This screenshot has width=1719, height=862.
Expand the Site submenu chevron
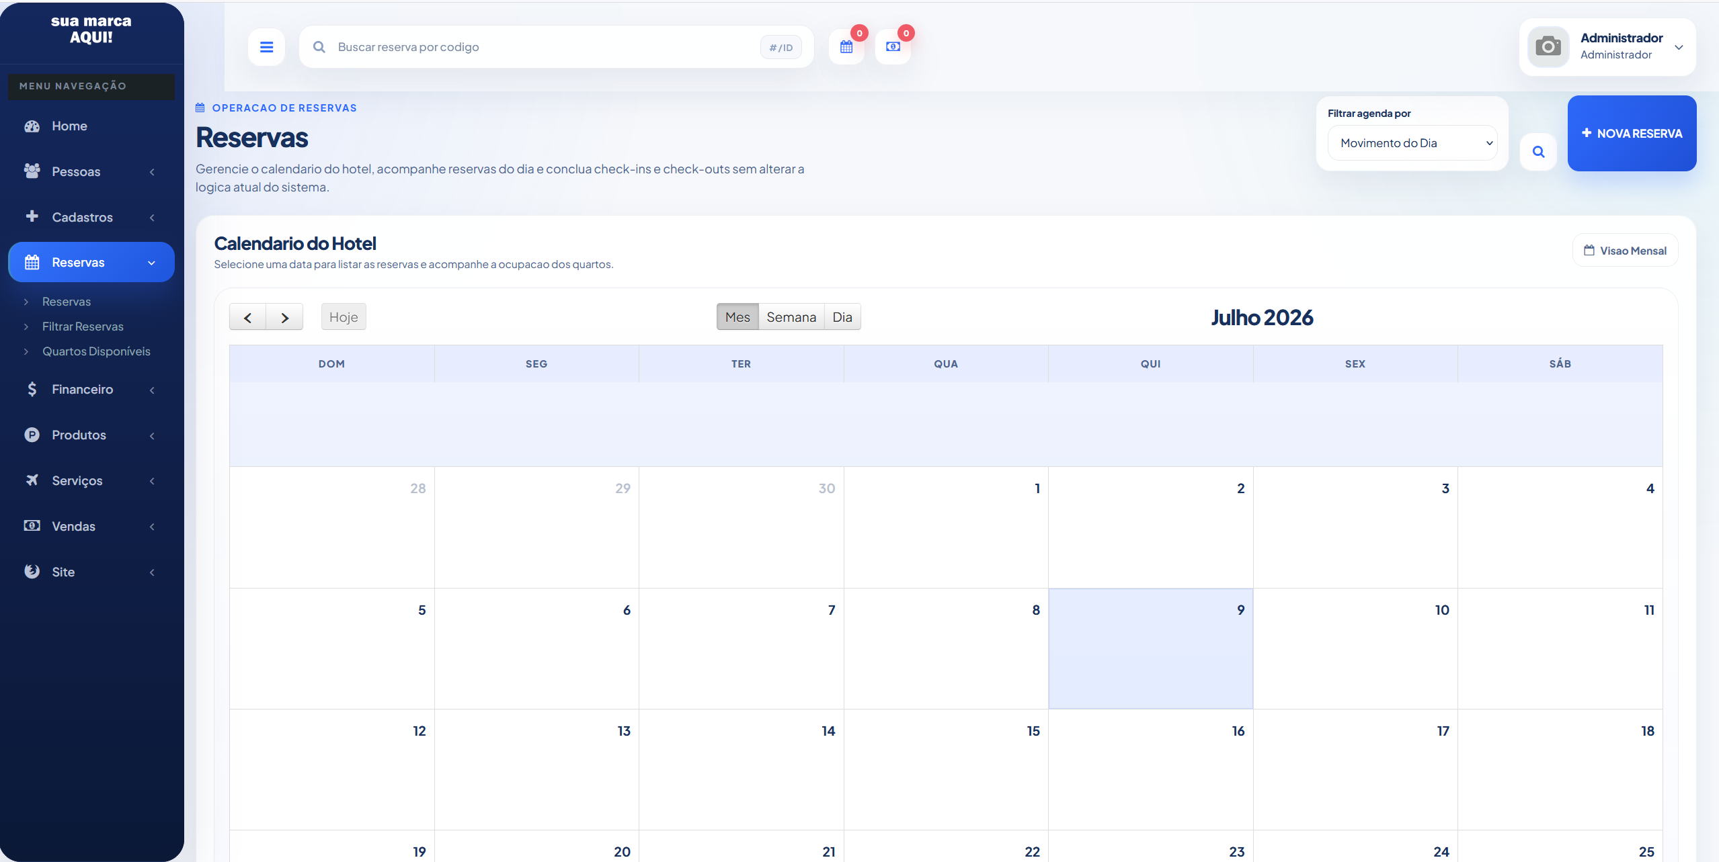click(153, 572)
